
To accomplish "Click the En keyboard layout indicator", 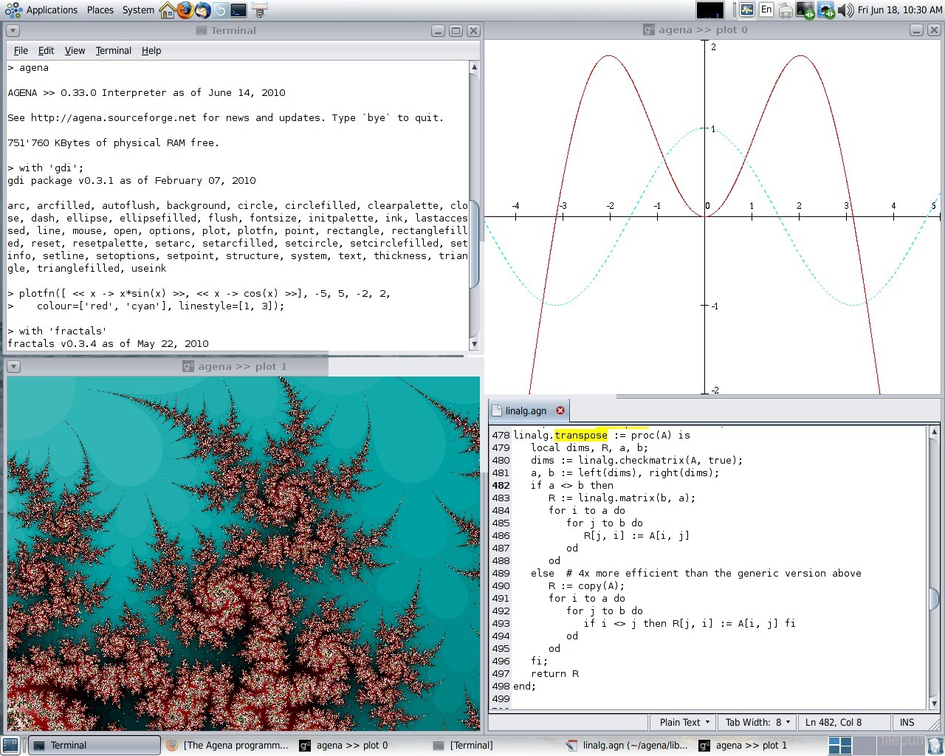I will pos(766,10).
